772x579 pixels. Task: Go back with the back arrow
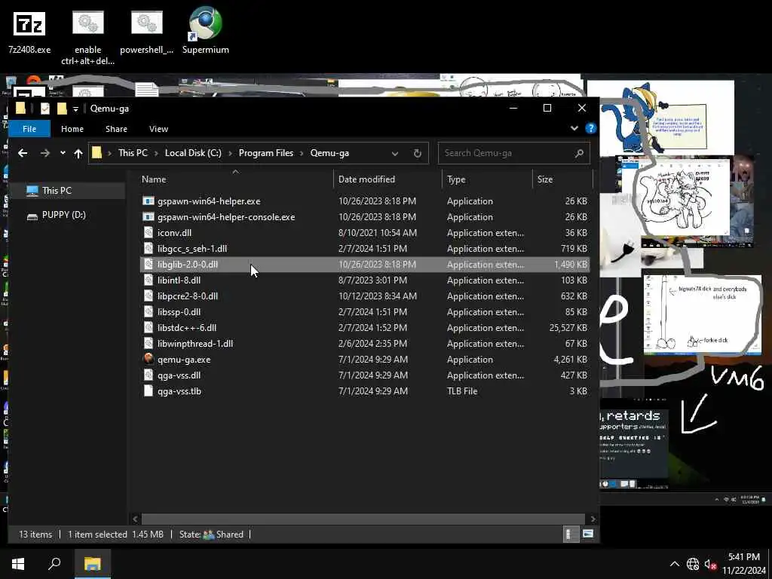coord(23,153)
